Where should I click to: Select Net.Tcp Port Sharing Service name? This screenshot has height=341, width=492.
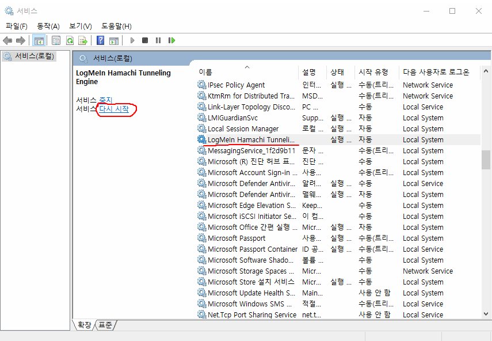tap(252, 315)
